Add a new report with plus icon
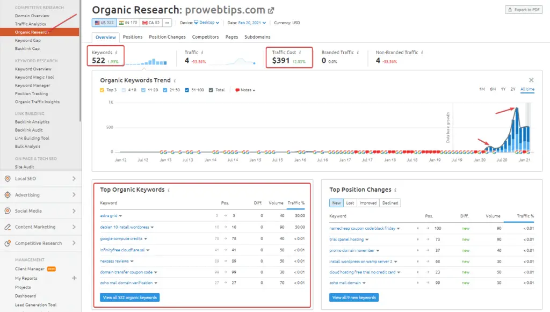 click(x=74, y=278)
